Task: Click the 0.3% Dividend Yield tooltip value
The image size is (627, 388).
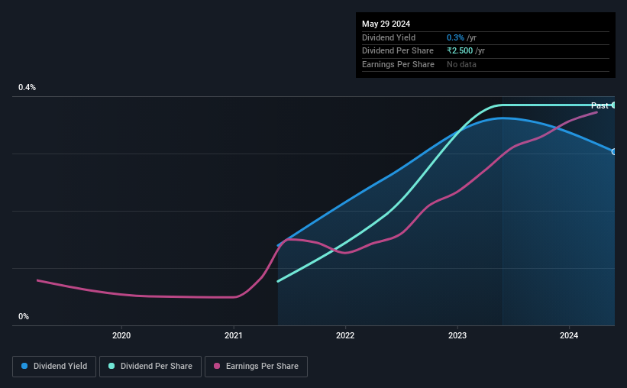Action: tap(455, 37)
